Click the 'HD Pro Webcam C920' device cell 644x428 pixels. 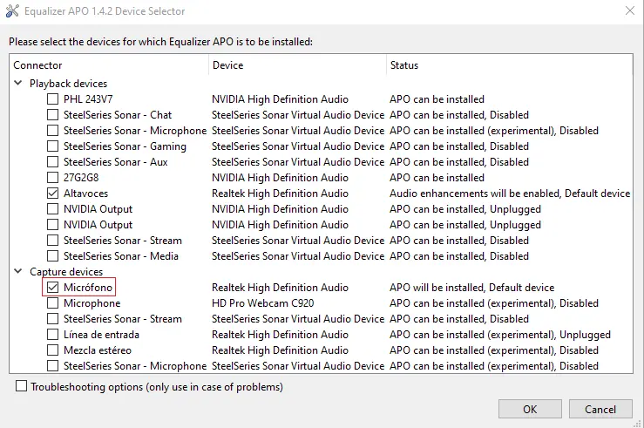click(x=263, y=303)
